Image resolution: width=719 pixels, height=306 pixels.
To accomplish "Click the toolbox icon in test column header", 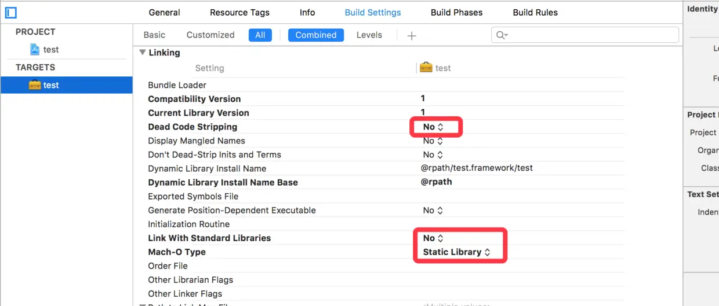I will click(426, 68).
